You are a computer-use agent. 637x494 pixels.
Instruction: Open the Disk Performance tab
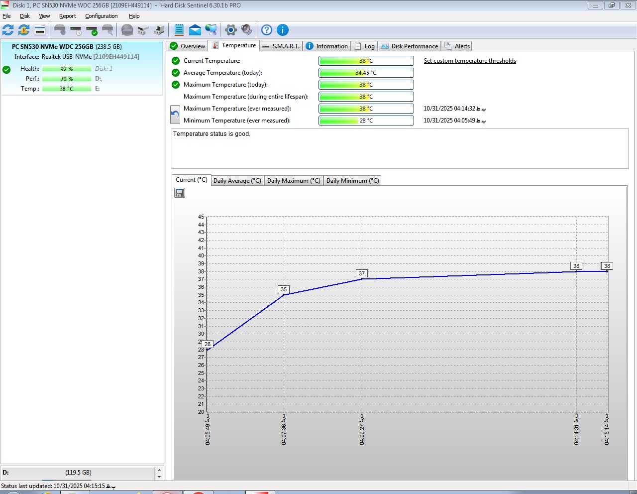coord(410,46)
